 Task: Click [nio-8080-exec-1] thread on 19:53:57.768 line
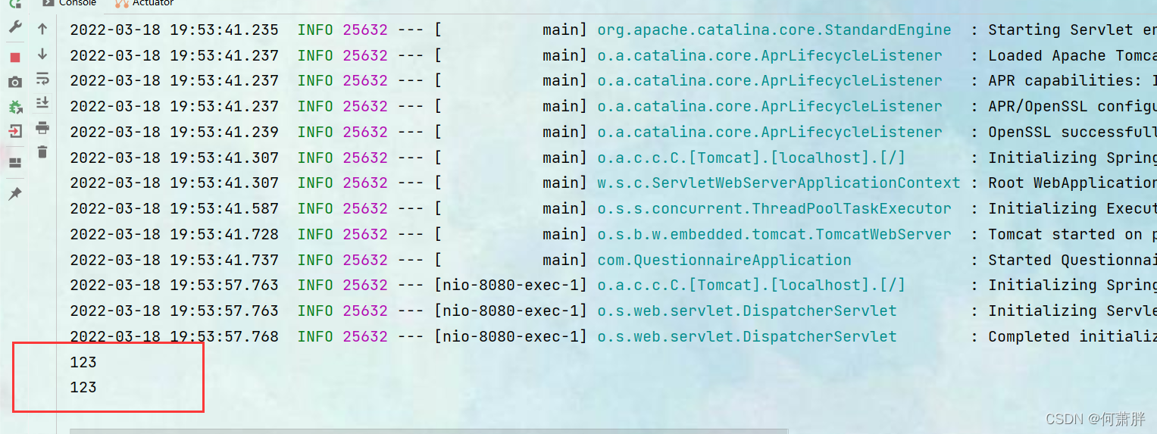click(x=511, y=336)
